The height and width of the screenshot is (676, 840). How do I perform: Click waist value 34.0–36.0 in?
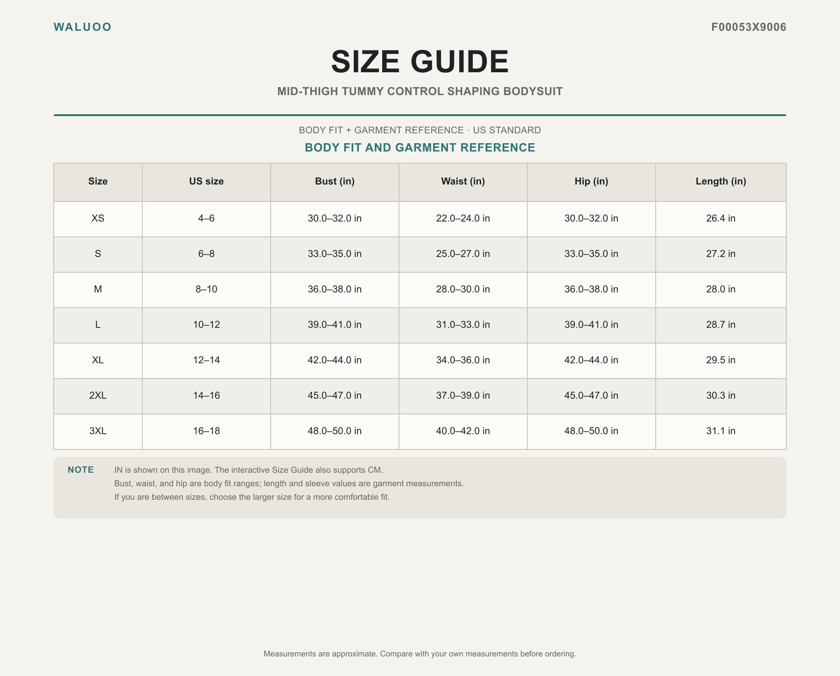pos(463,360)
